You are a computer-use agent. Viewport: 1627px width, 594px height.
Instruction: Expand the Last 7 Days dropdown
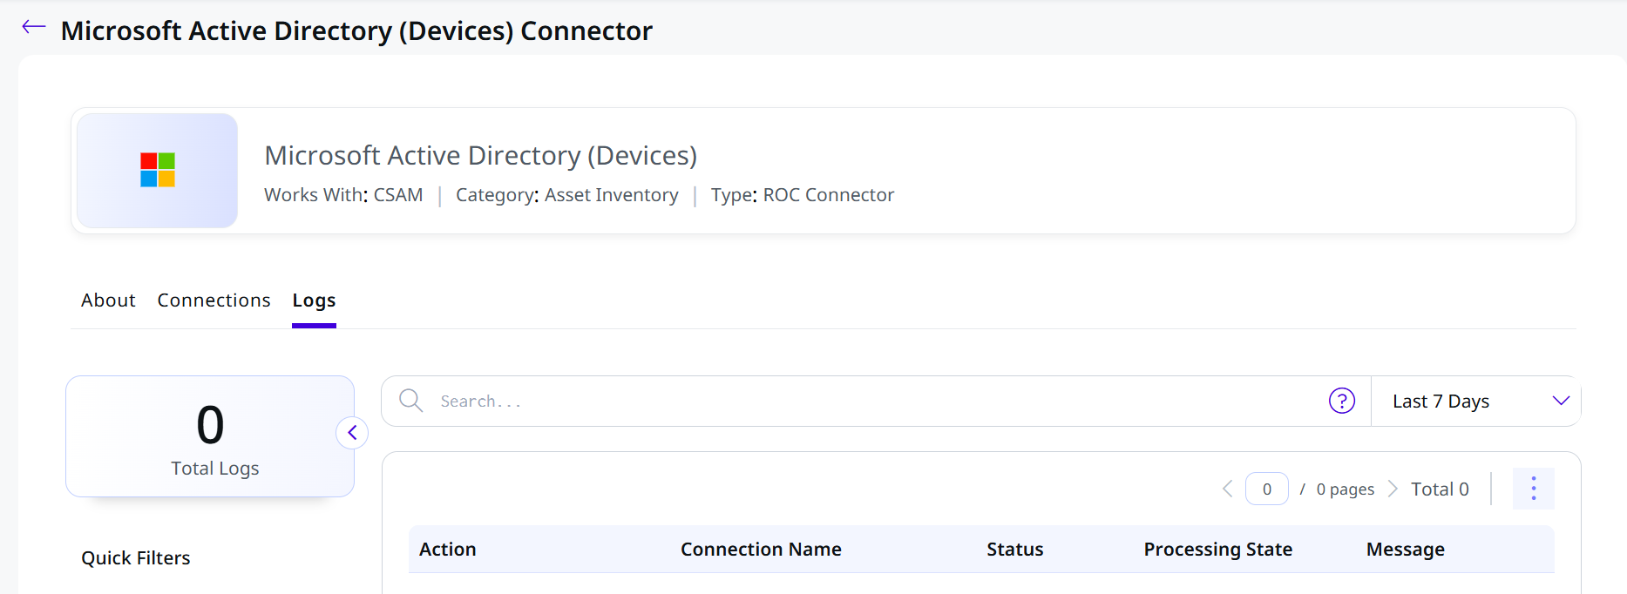[x=1475, y=402]
